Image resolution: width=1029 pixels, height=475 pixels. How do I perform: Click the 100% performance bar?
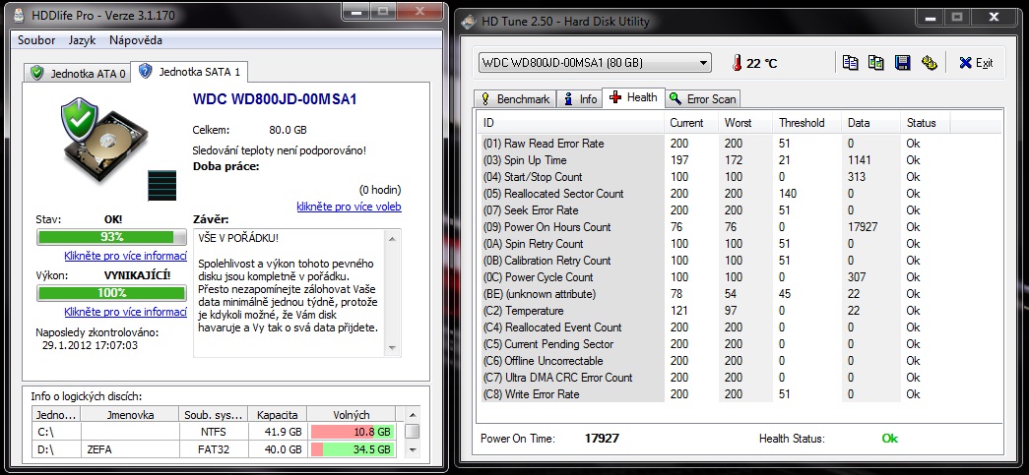[x=111, y=293]
